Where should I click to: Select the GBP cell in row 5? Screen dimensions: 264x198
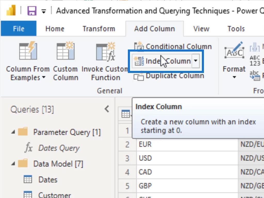[x=187, y=186]
